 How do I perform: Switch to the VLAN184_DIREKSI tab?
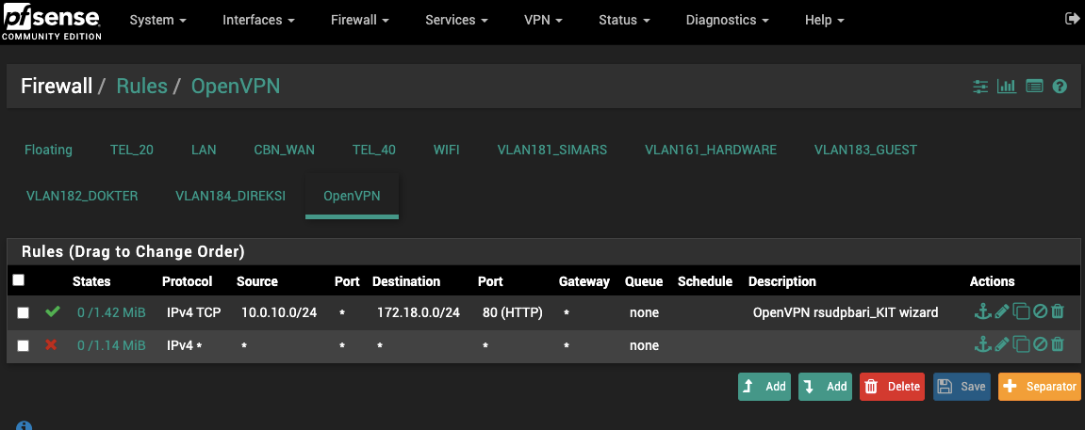[x=230, y=196]
